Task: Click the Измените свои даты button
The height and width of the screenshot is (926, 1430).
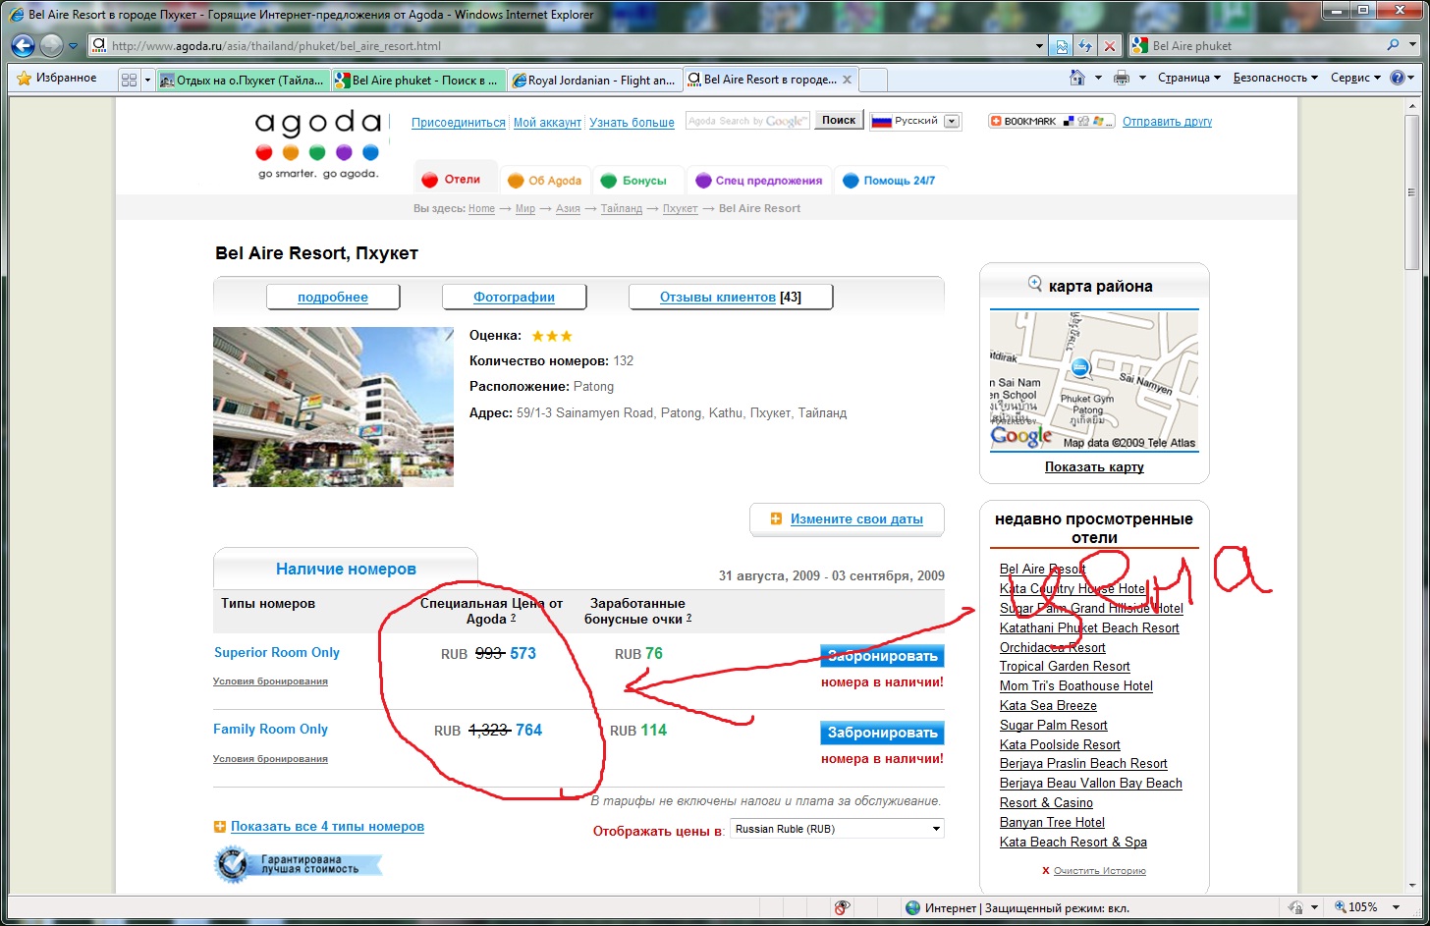Action: [x=847, y=518]
